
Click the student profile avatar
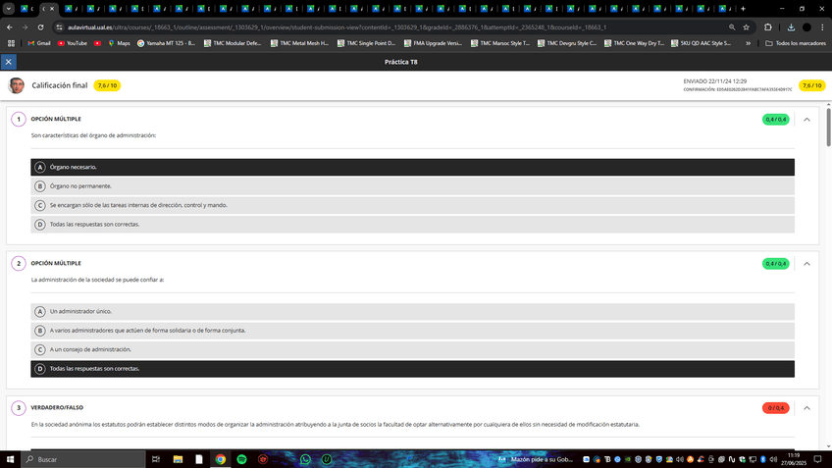(x=17, y=85)
